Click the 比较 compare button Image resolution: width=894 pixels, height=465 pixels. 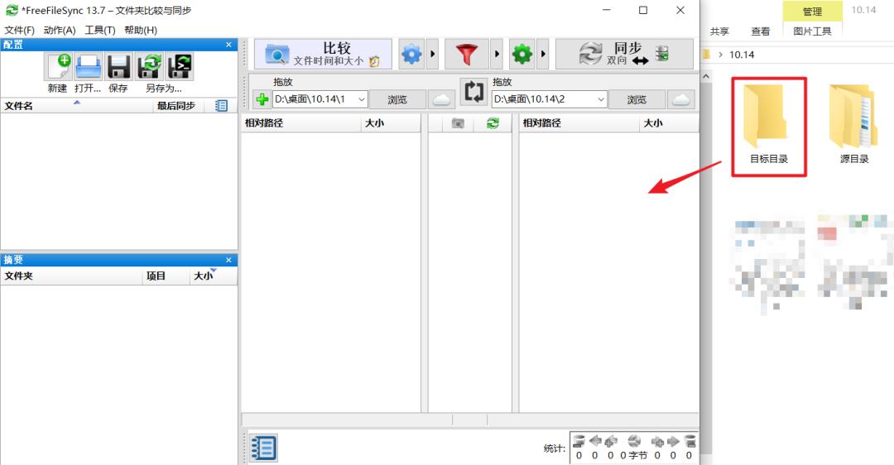(324, 54)
